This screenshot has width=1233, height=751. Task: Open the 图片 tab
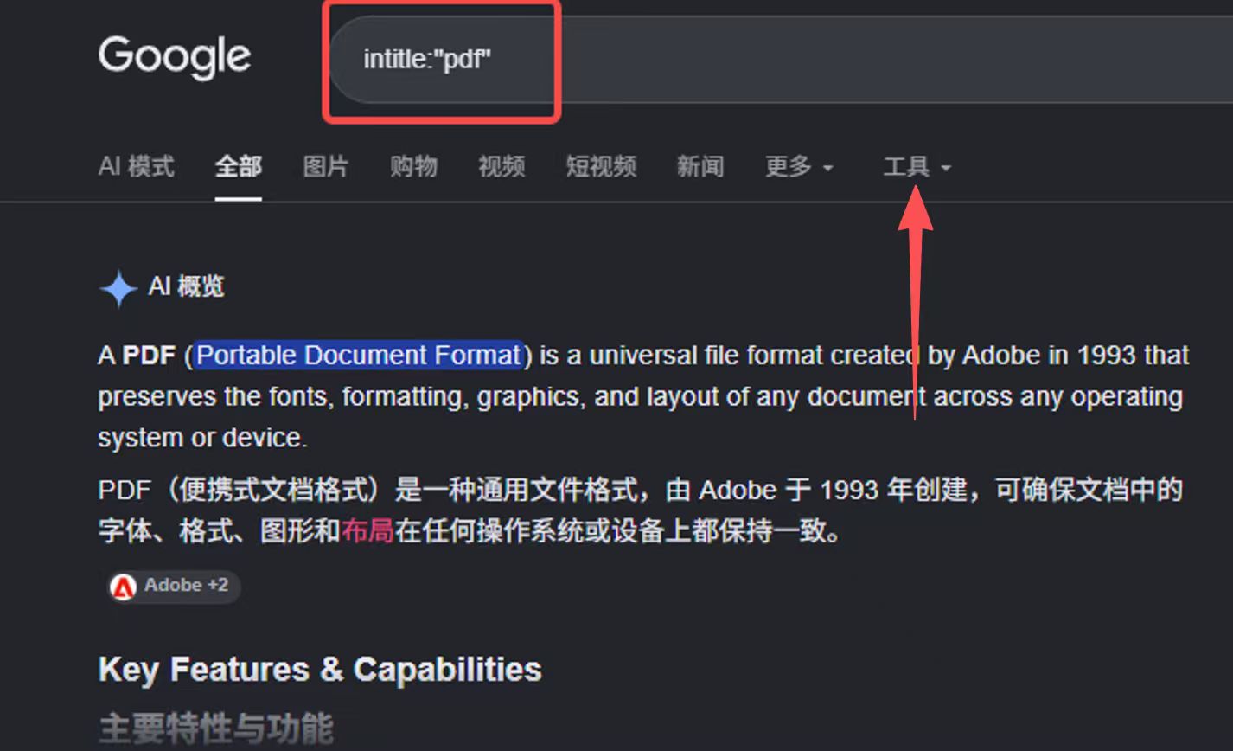[326, 166]
